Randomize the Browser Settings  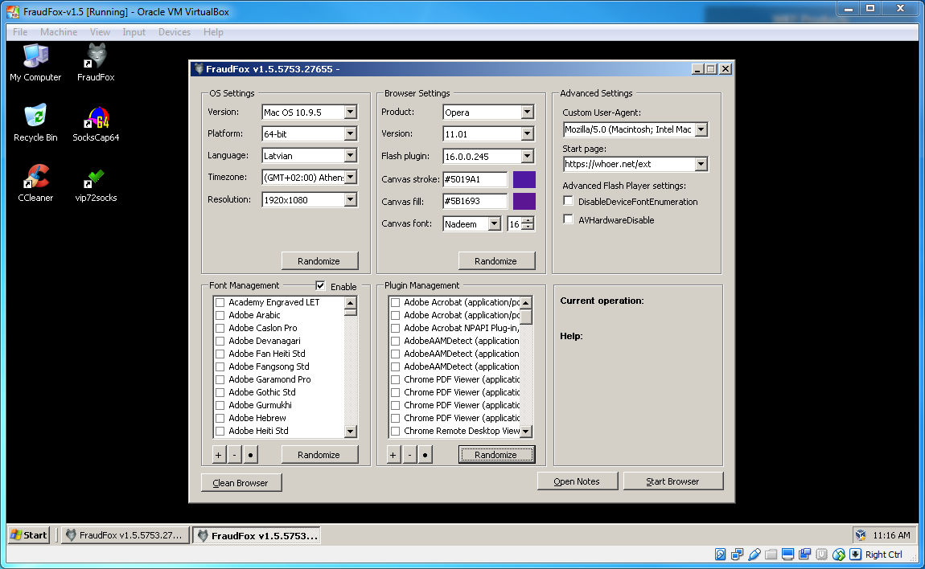(x=496, y=260)
